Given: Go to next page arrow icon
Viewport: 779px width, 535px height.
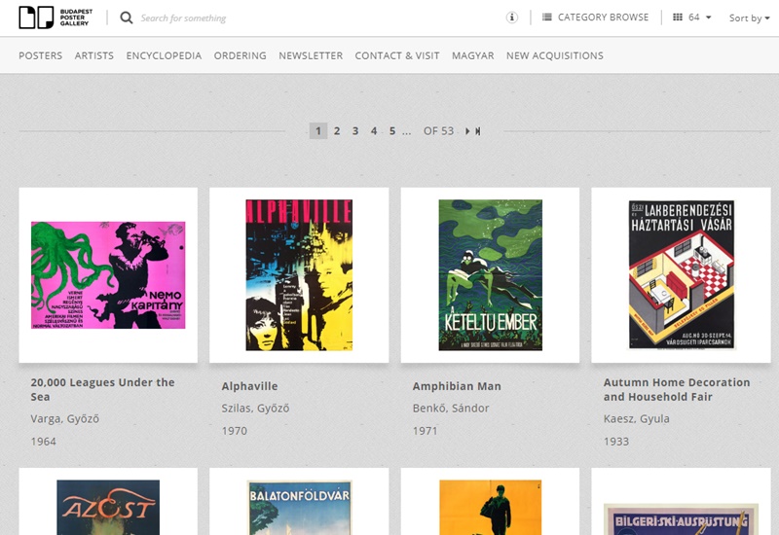Looking at the screenshot, I should (x=467, y=131).
